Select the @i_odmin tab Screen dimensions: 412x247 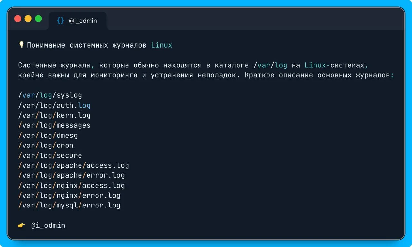[78, 21]
